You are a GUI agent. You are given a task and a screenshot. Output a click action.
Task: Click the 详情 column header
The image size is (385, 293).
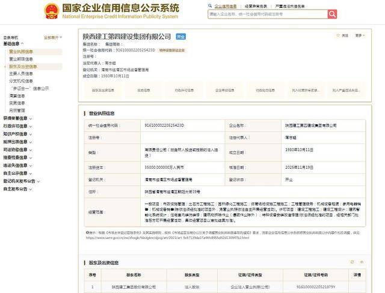pos(357,275)
